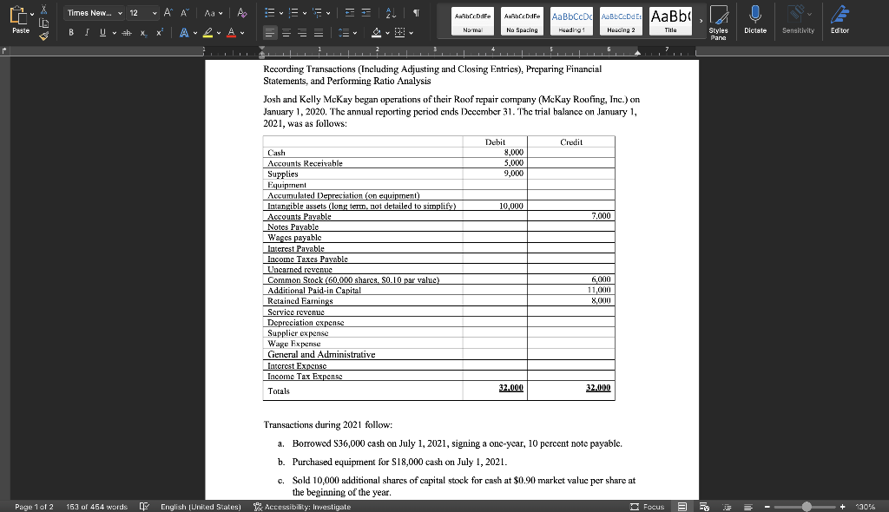Select the Center alignment icon
The width and height of the screenshot is (889, 512).
[x=286, y=32]
